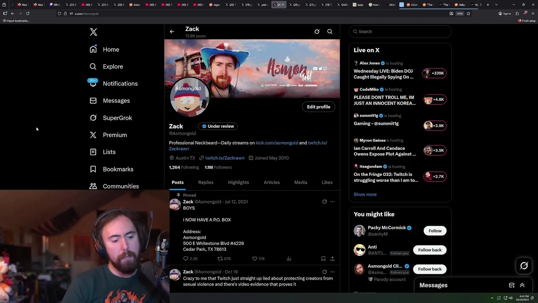
Task: Click repost icon on pinned post
Action: tap(220, 259)
